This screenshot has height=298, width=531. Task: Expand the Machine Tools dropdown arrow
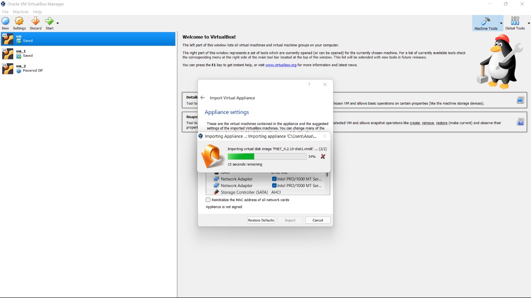point(501,23)
